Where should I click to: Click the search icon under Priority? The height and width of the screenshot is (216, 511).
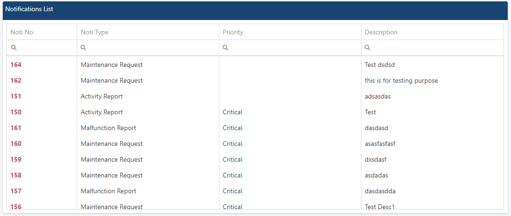[225, 48]
